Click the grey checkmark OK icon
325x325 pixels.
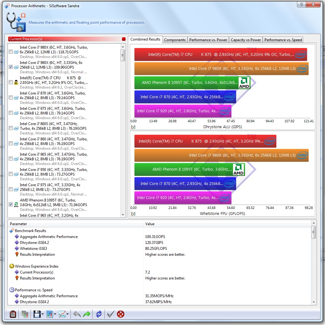110,314
